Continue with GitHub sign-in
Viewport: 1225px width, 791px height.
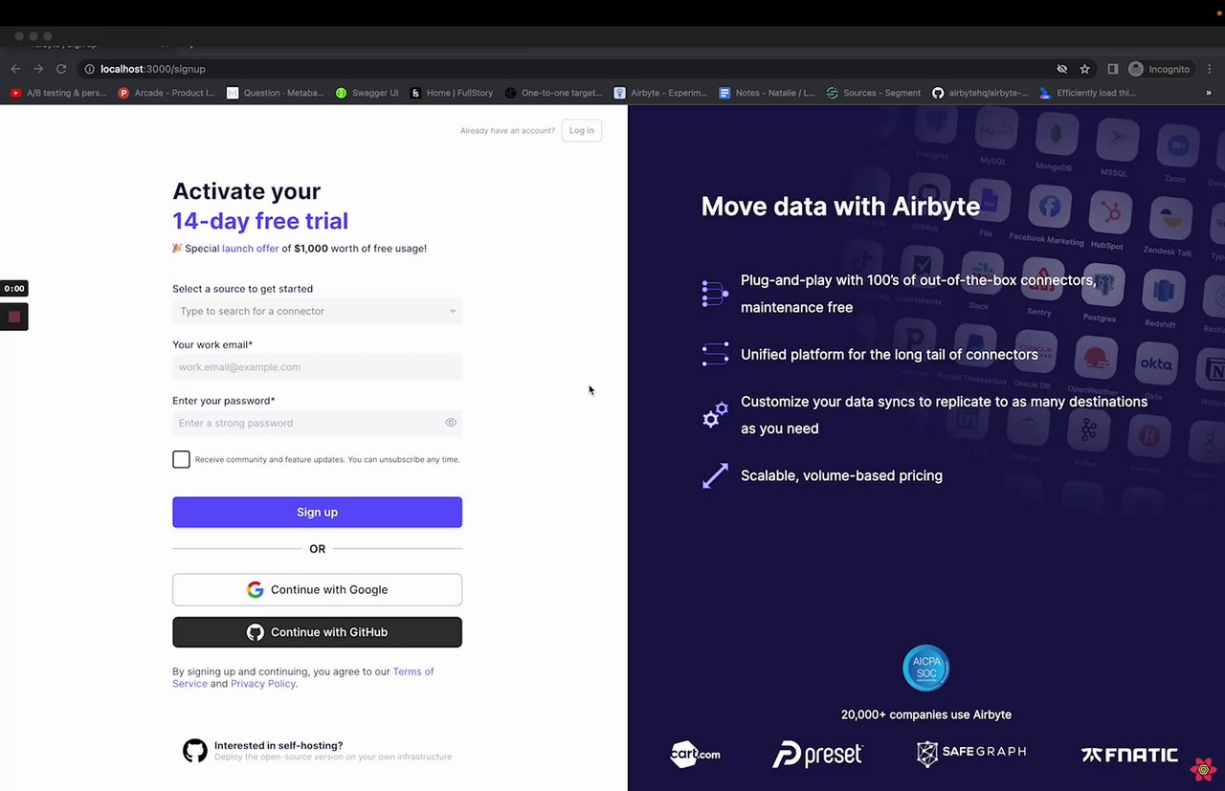click(x=317, y=632)
